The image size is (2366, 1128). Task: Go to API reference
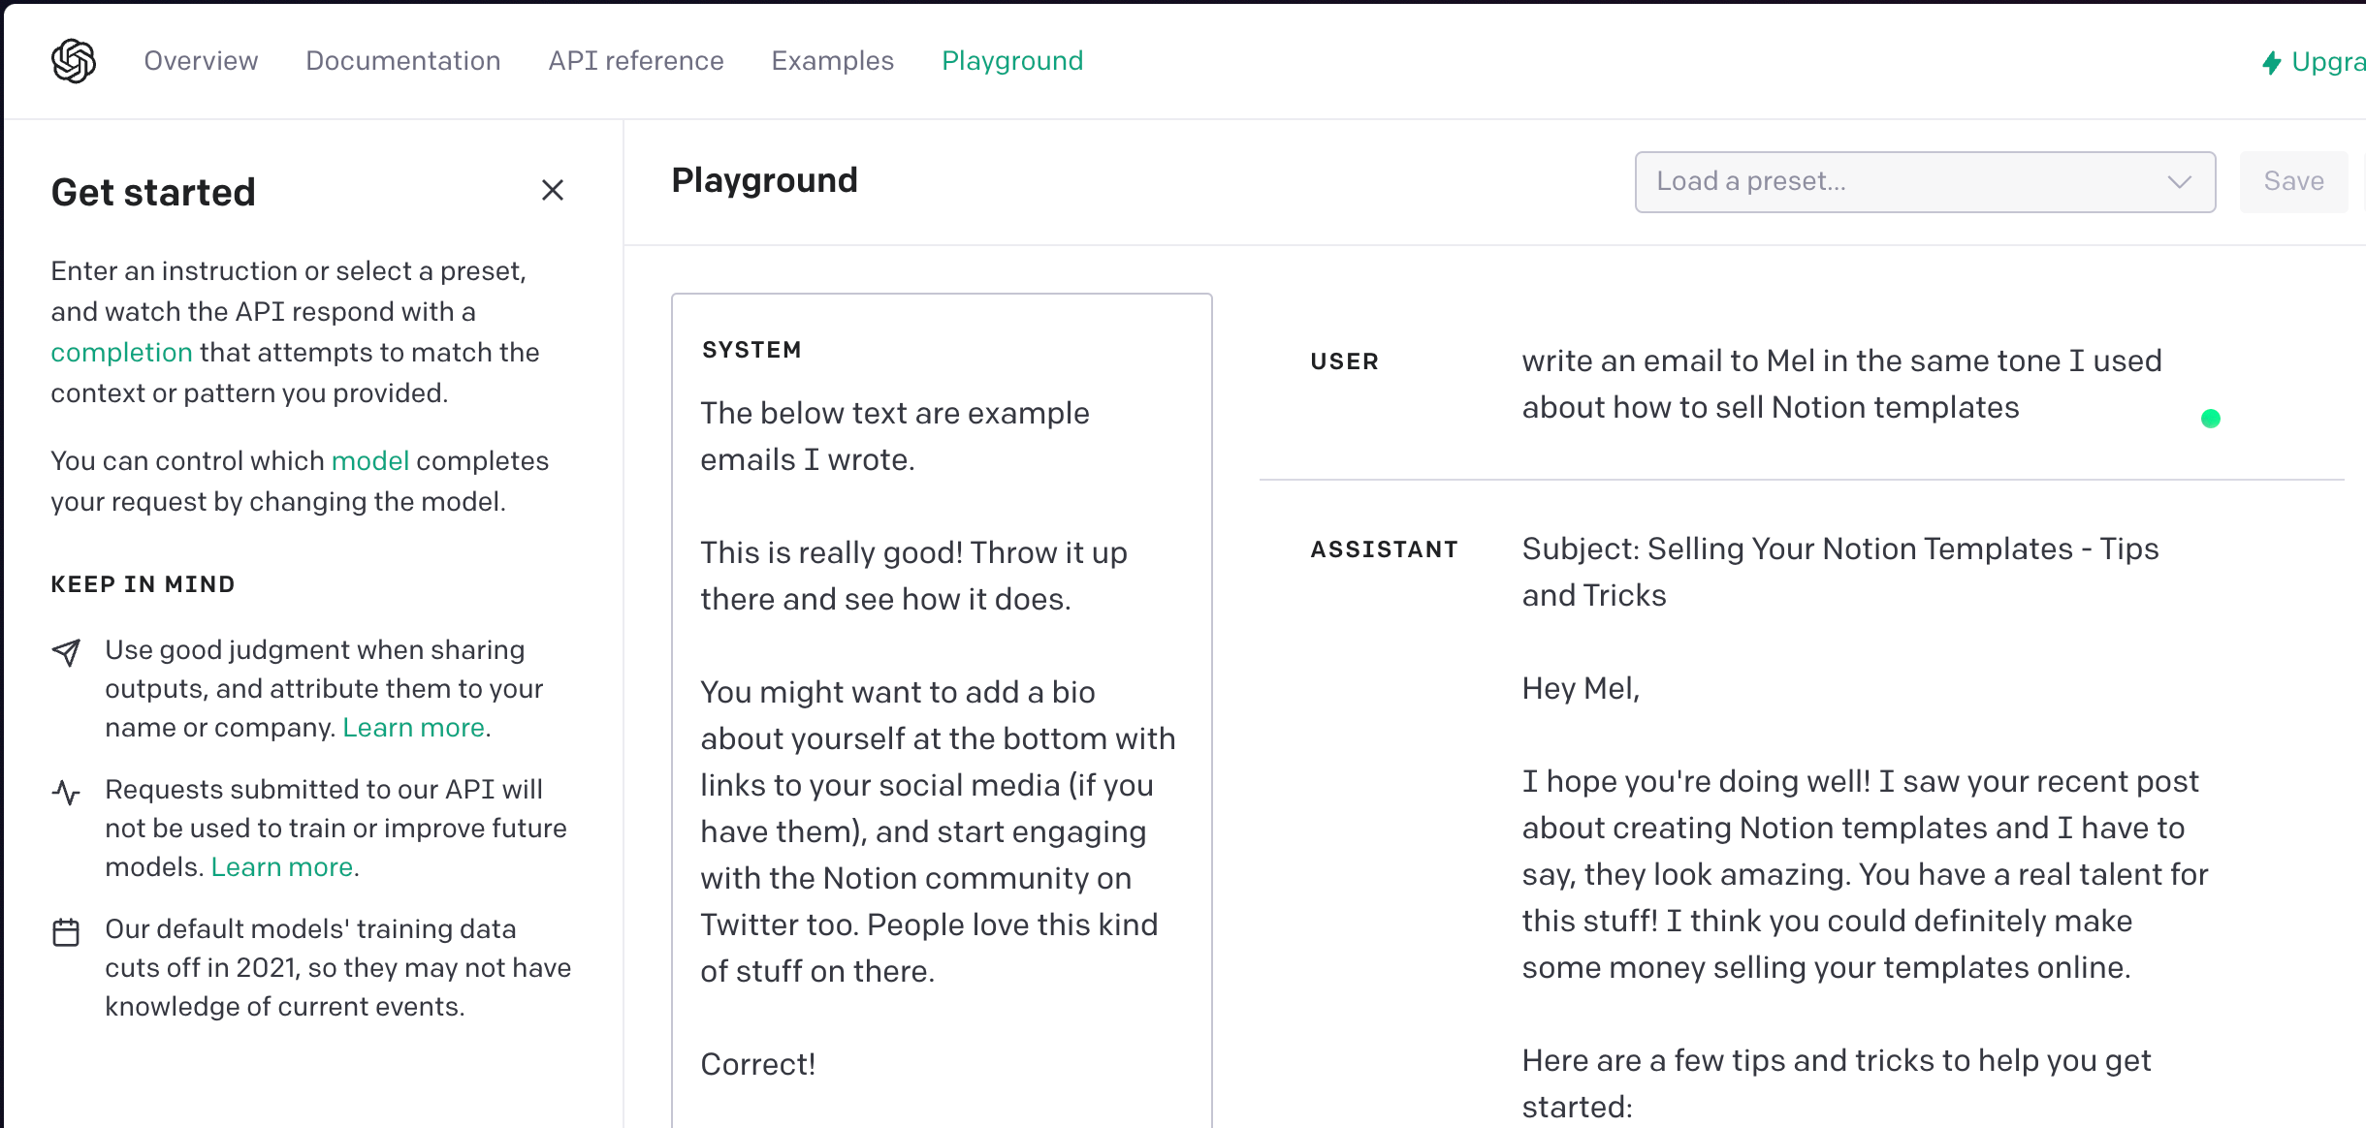(x=636, y=61)
